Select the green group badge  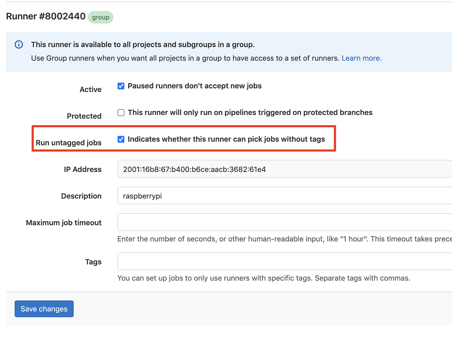click(x=100, y=17)
